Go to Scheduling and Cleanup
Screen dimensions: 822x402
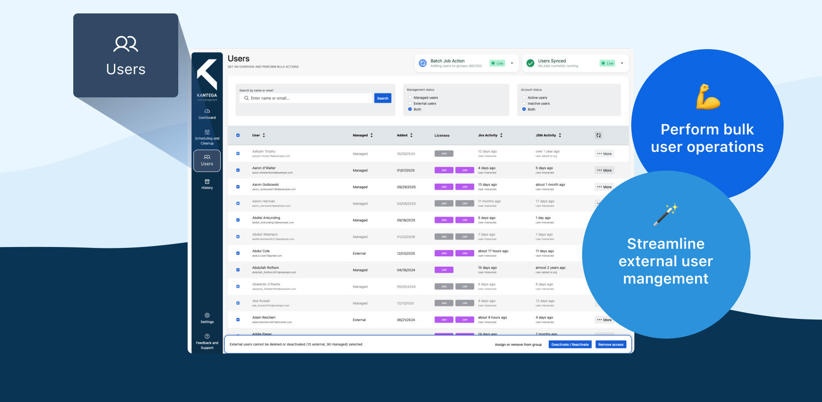[207, 138]
